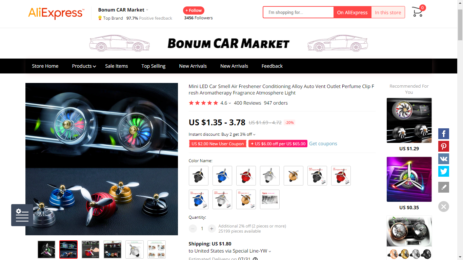Share product on Facebook
This screenshot has height=260, width=463.
point(444,134)
